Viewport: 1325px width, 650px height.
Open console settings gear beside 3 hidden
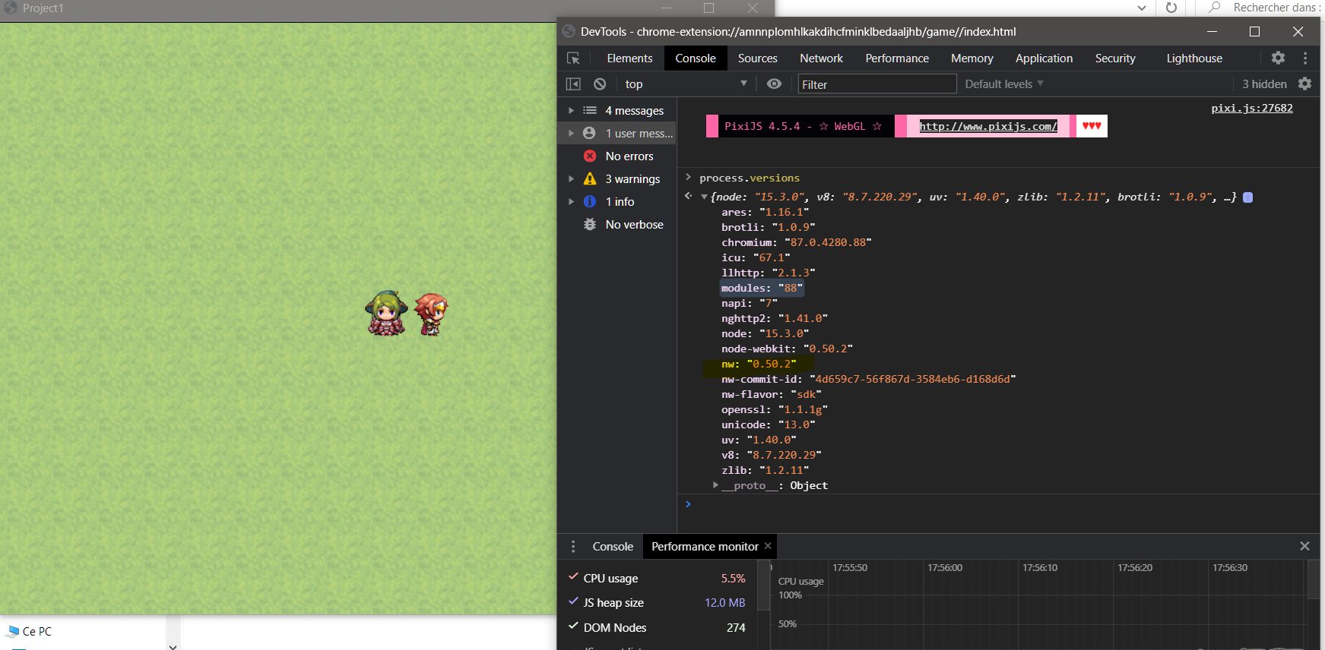[x=1304, y=84]
